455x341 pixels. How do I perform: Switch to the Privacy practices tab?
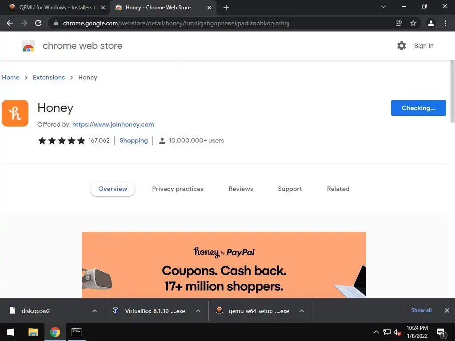(178, 189)
